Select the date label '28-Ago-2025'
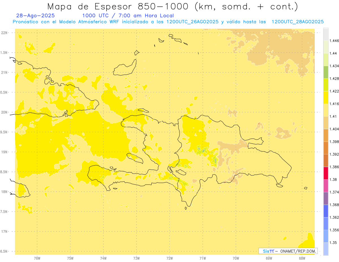339x262 pixels. (36, 16)
